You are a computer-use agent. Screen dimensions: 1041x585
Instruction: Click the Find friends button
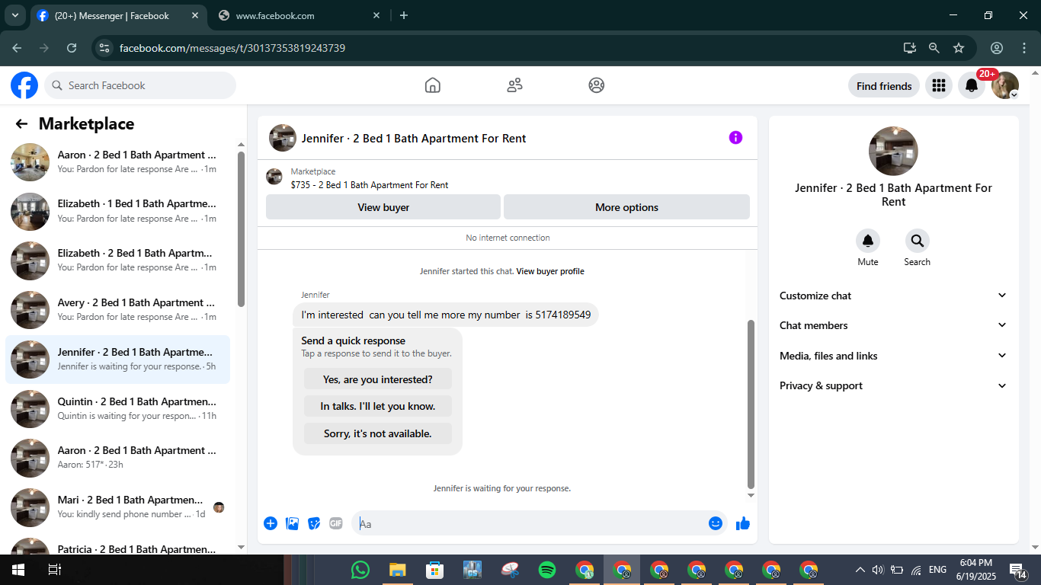click(884, 86)
